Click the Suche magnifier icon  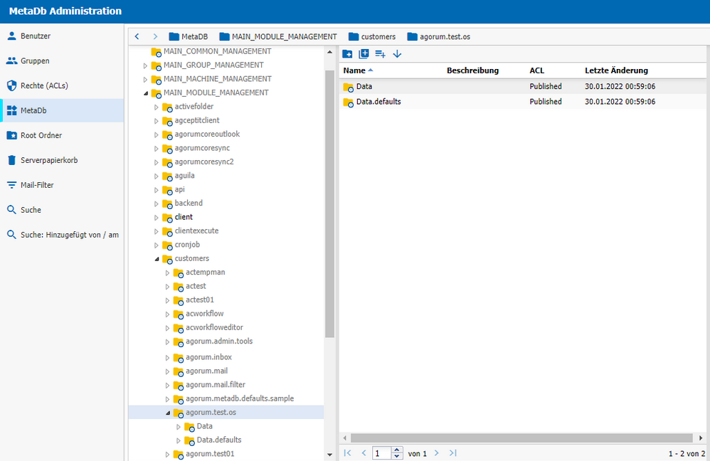(12, 210)
